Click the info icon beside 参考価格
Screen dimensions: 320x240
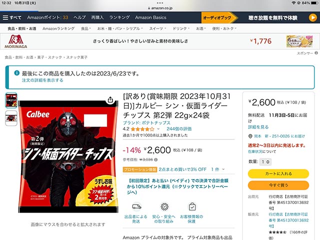point(156,159)
